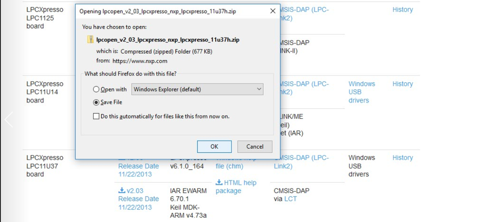Close the Opening lpcopen dialog
Image resolution: width=479 pixels, height=222 pixels.
tap(273, 12)
